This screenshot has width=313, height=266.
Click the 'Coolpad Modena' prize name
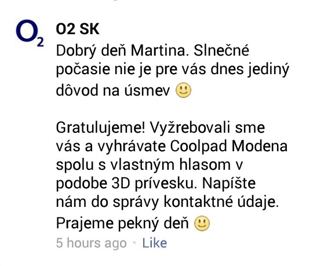coord(229,146)
